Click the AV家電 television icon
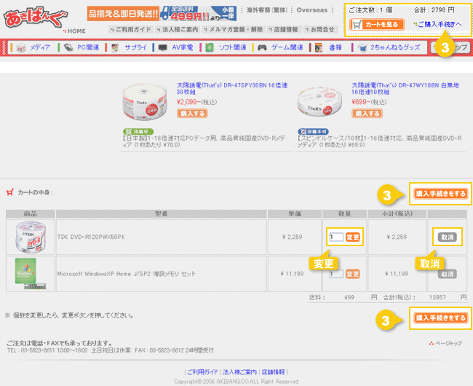 (x=162, y=47)
